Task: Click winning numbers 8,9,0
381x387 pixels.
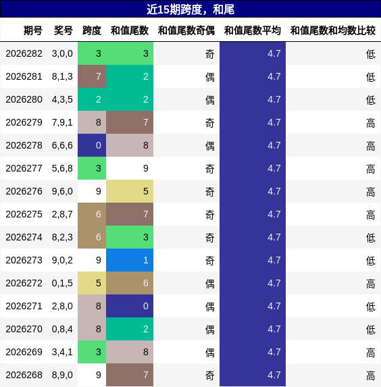Action: point(62,375)
